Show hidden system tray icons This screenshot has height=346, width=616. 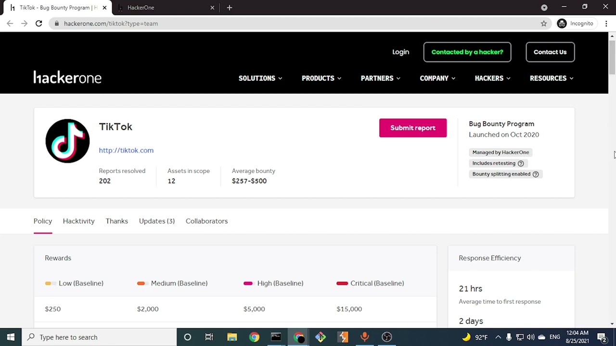[498, 337]
